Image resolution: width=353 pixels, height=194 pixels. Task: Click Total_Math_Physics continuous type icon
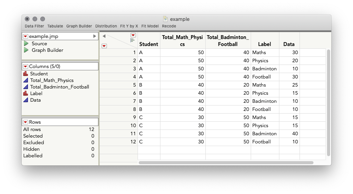[26, 80]
